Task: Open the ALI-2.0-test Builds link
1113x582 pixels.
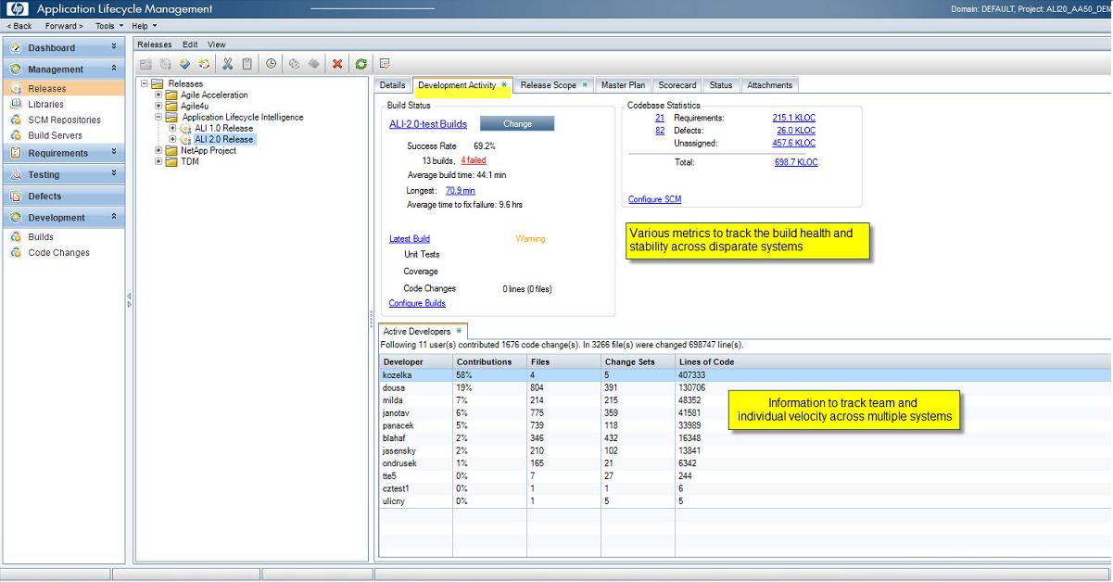Action: [x=428, y=124]
